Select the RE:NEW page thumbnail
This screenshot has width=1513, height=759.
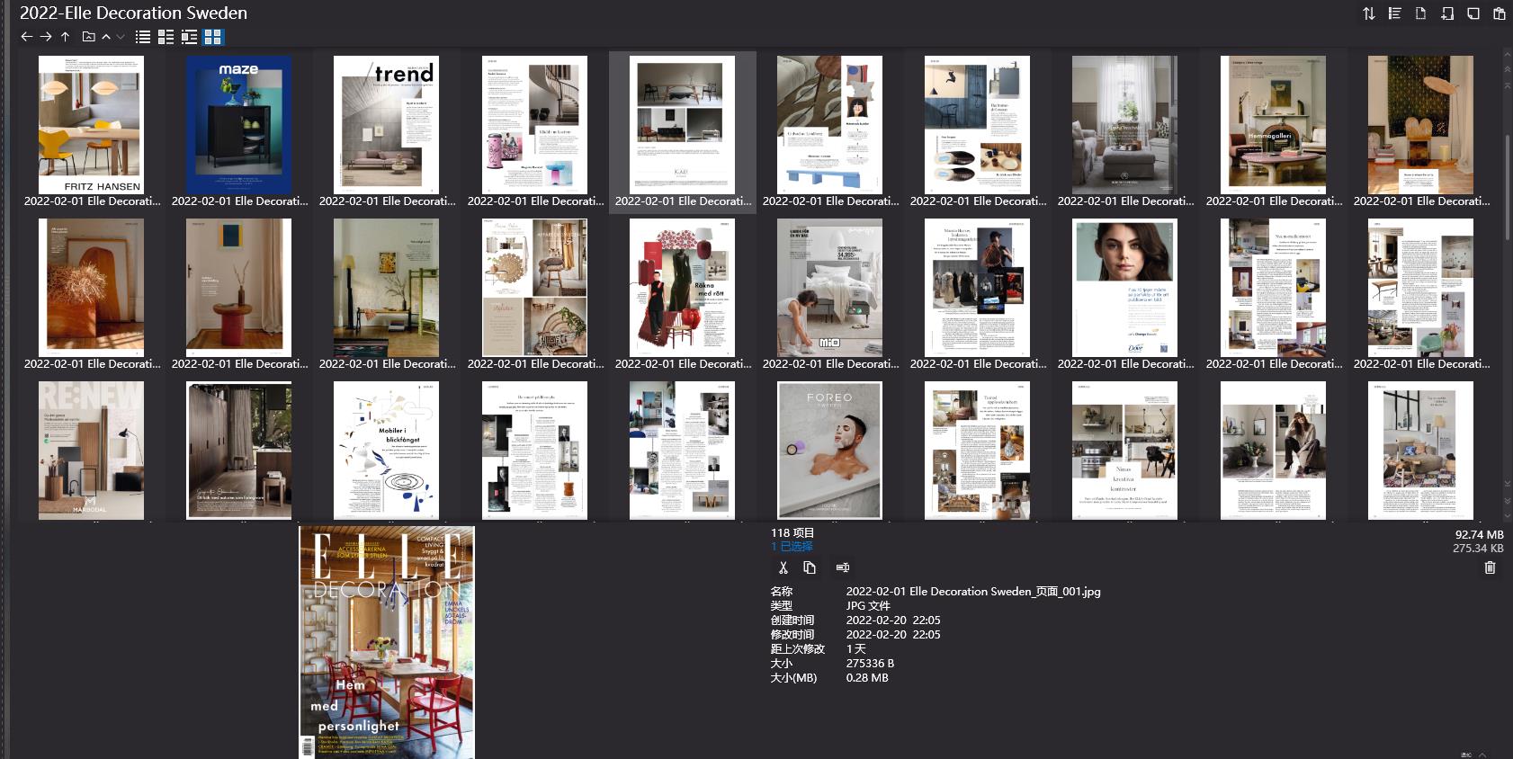[x=91, y=451]
